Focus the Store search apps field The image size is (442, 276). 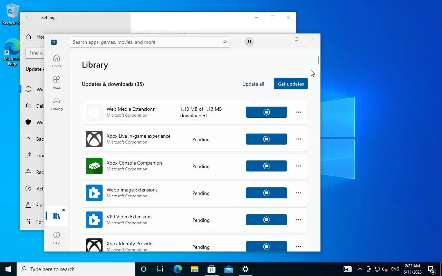150,42
